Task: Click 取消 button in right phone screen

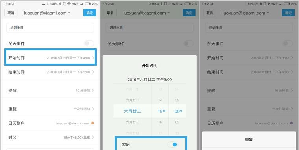Action: [210, 13]
